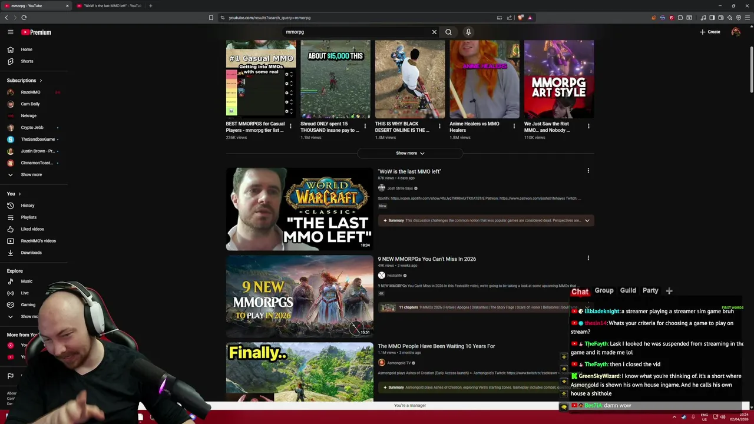The height and width of the screenshot is (424, 754).
Task: Open the Josh Strife Says channel link
Action: pos(400,188)
